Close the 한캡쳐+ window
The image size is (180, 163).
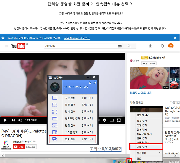click(94, 77)
